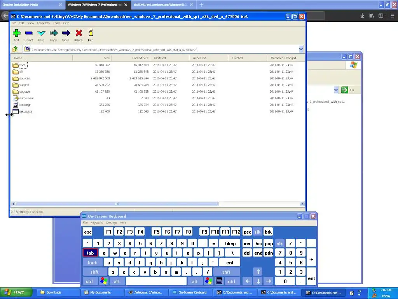Click the taskbar clock showing 2:07 PM
This screenshot has height=299, width=398.
click(x=386, y=290)
